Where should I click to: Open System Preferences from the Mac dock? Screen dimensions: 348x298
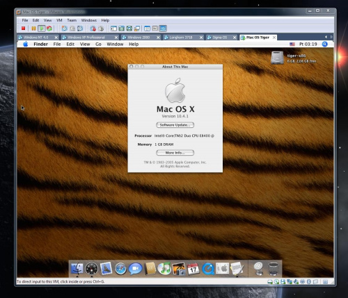click(x=222, y=269)
